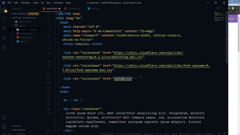Open the Explorer view in activity bar
Viewport: 240px width, 135px height.
point(4,10)
